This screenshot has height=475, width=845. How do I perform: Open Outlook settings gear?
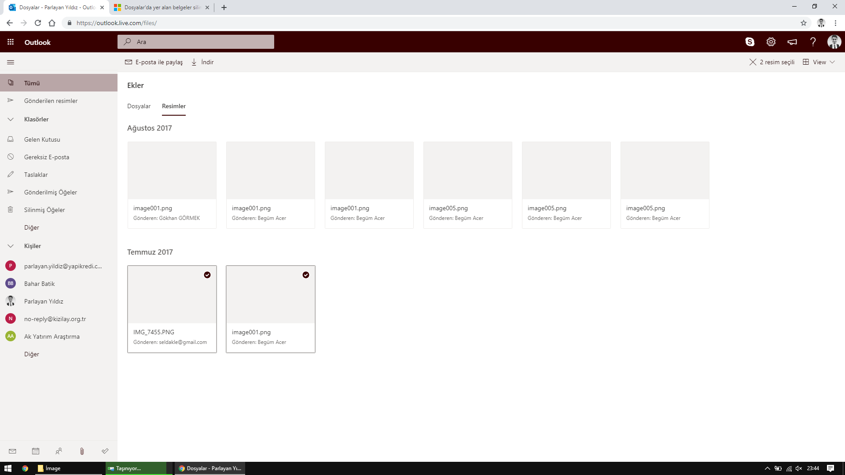click(771, 42)
